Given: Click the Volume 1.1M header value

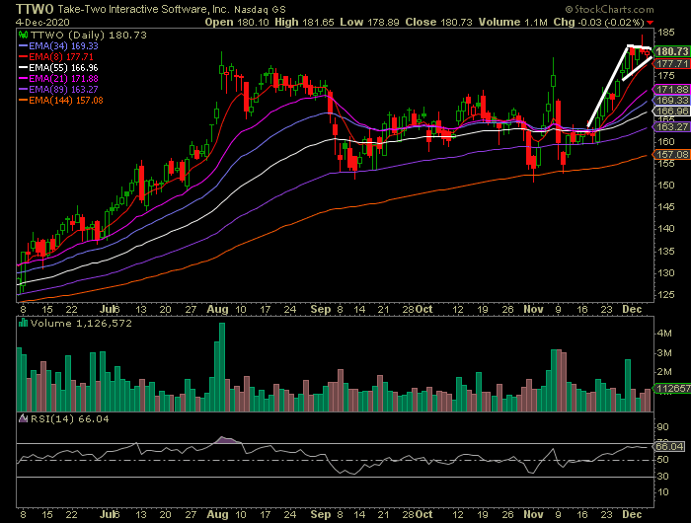Looking at the screenshot, I should pos(513,22).
